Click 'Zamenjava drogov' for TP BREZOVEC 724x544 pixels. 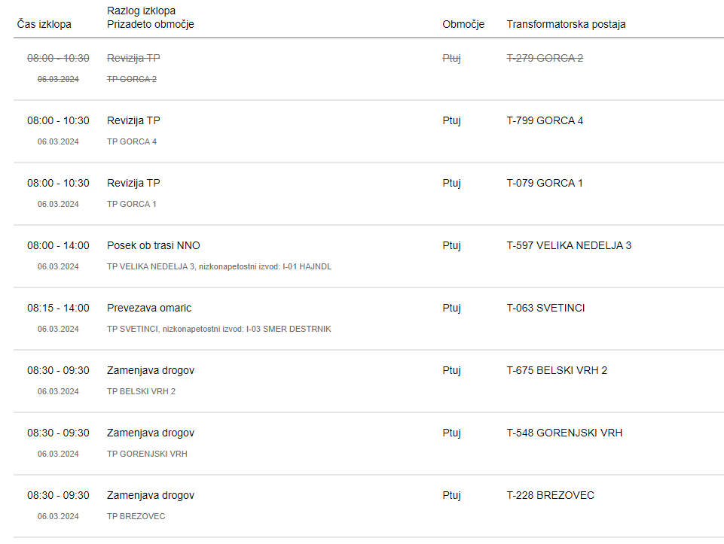pyautogui.click(x=151, y=496)
